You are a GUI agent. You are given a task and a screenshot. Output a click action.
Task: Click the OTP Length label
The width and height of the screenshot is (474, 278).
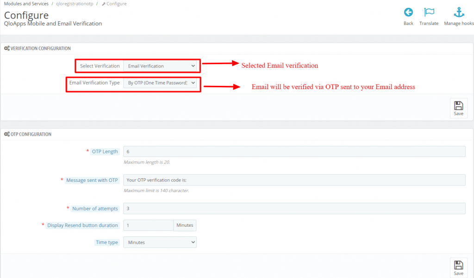[x=105, y=151]
